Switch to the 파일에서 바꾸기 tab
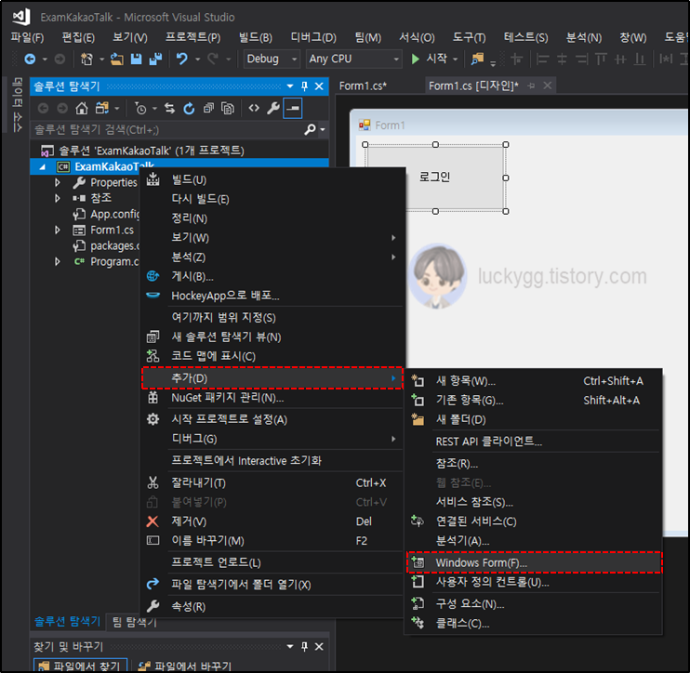The height and width of the screenshot is (673, 690). pos(184,666)
